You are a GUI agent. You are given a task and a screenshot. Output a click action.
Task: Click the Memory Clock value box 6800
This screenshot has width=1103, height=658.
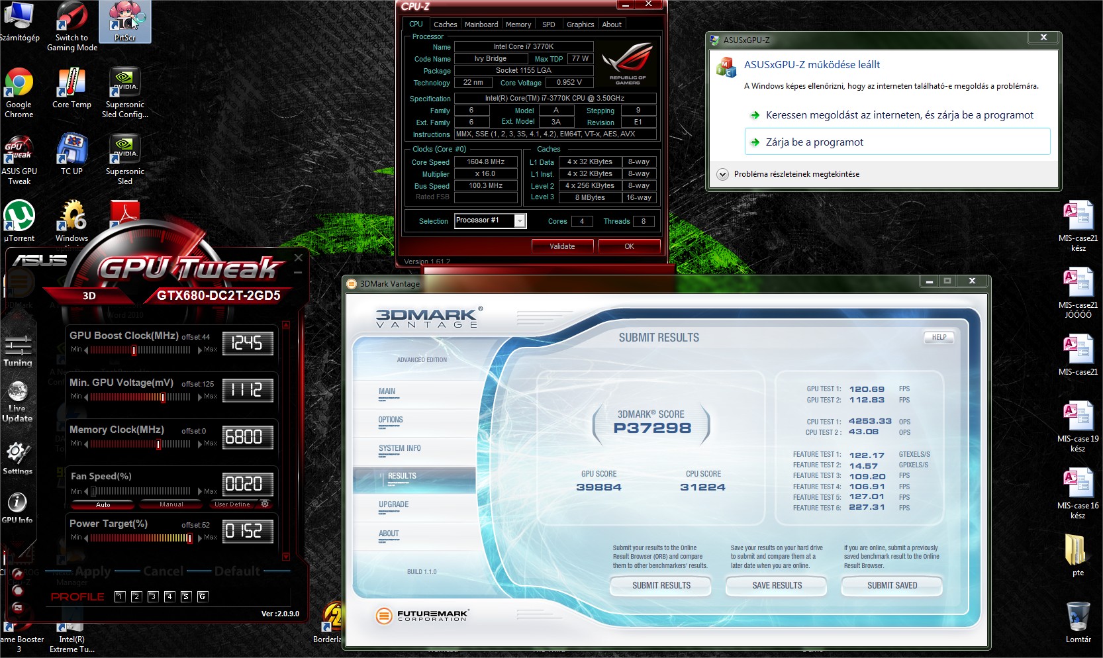click(248, 437)
